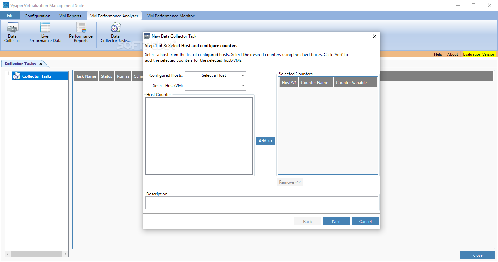
Task: Open the Data Collector tool
Action: click(13, 32)
